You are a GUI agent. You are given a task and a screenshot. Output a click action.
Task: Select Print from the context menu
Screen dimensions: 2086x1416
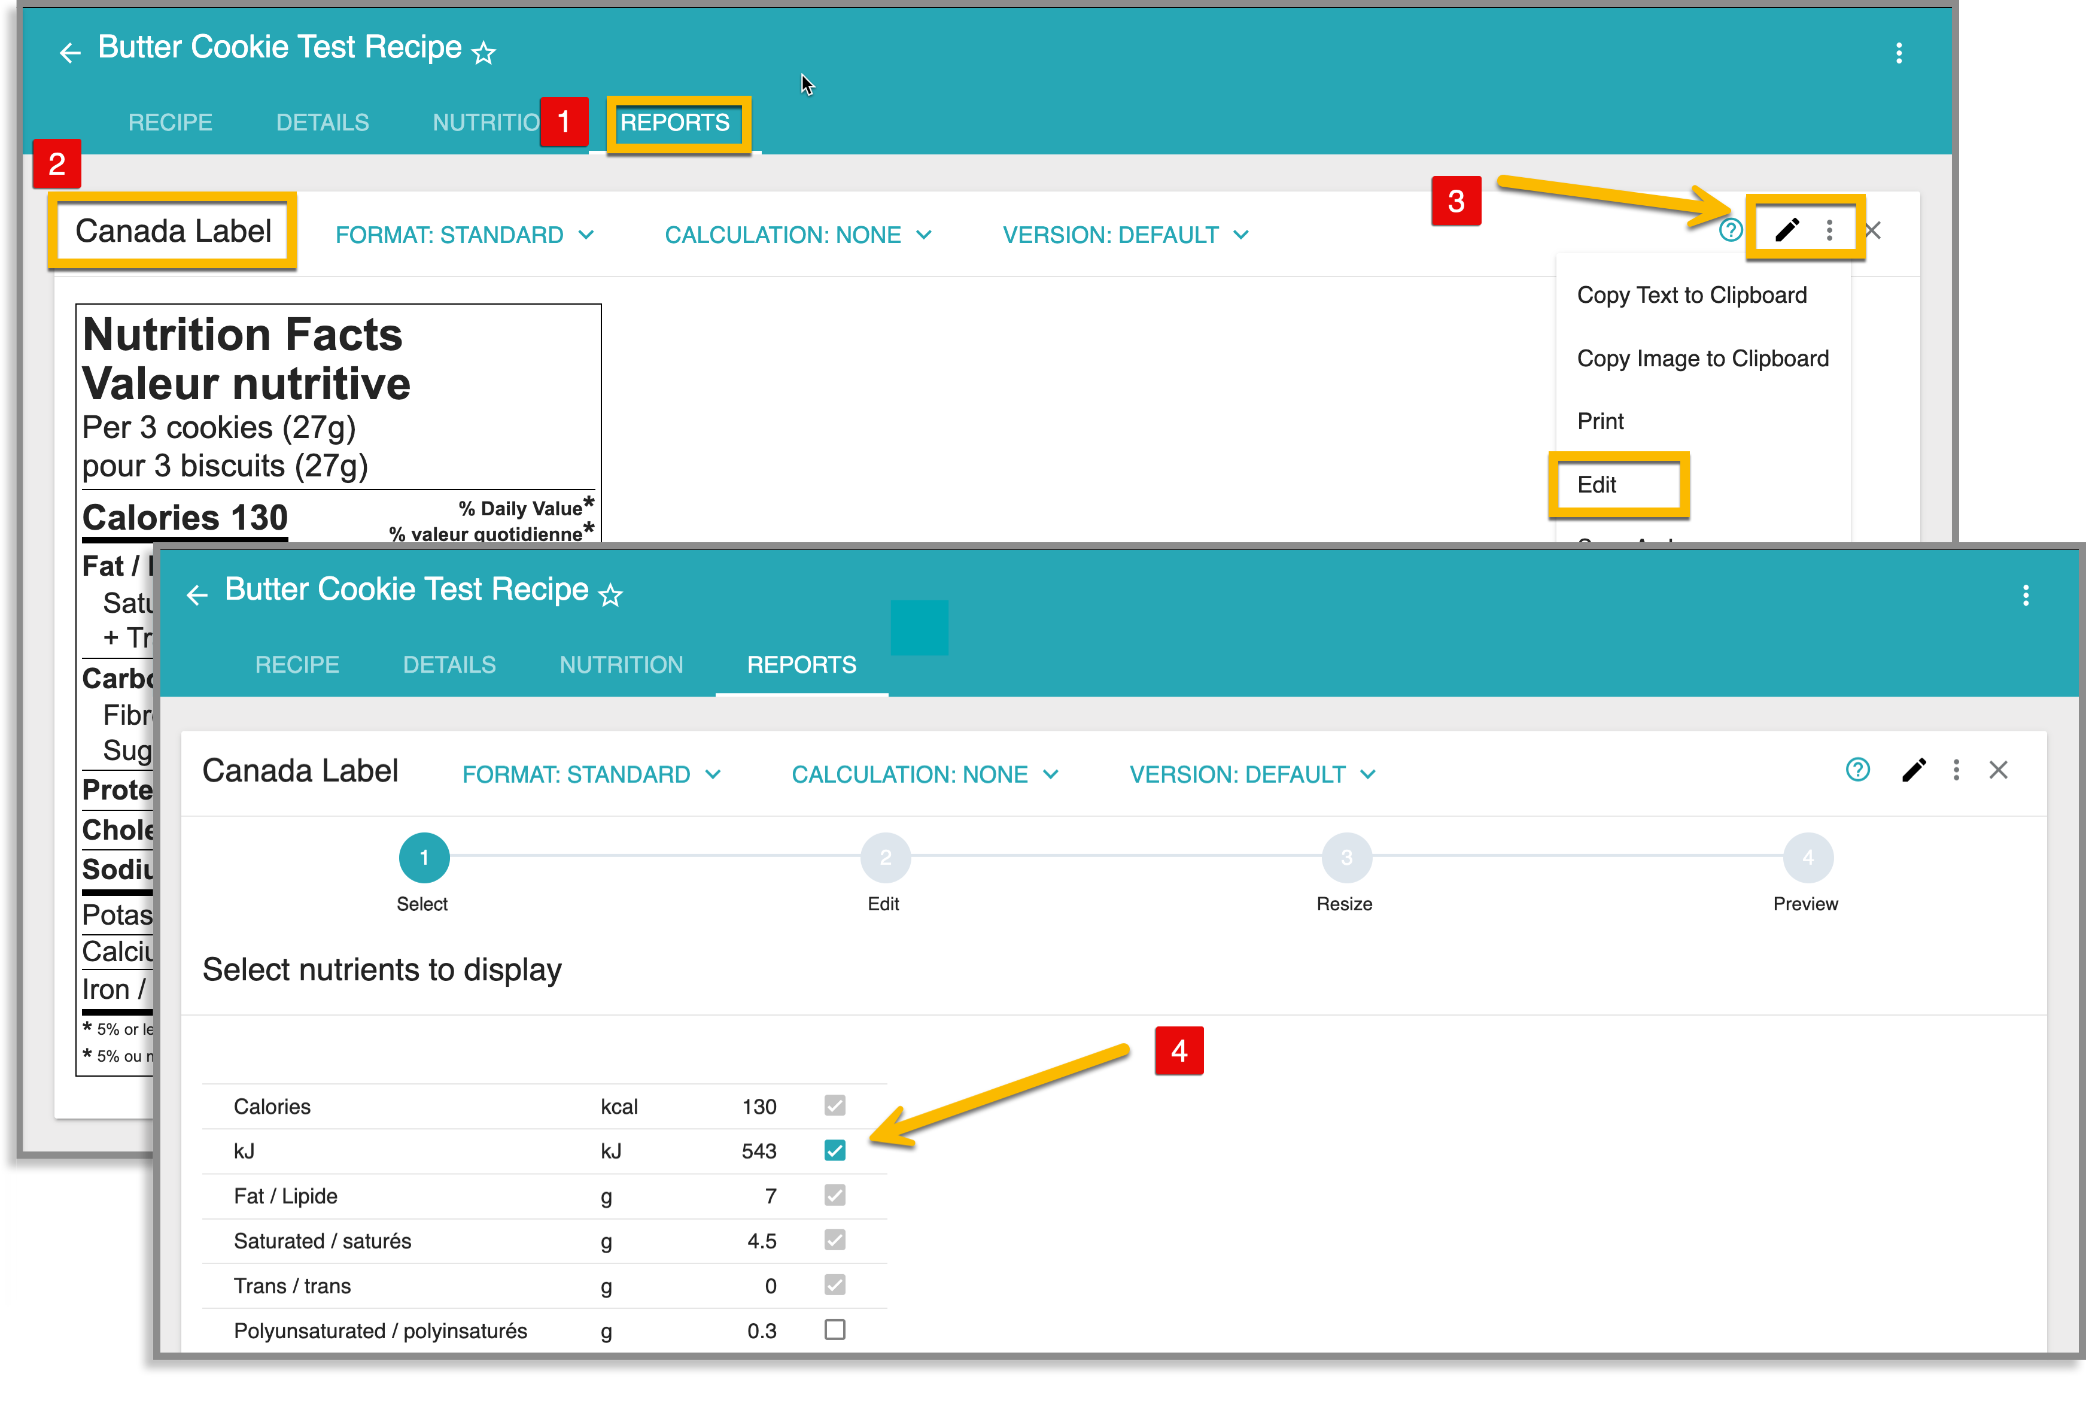point(1601,420)
